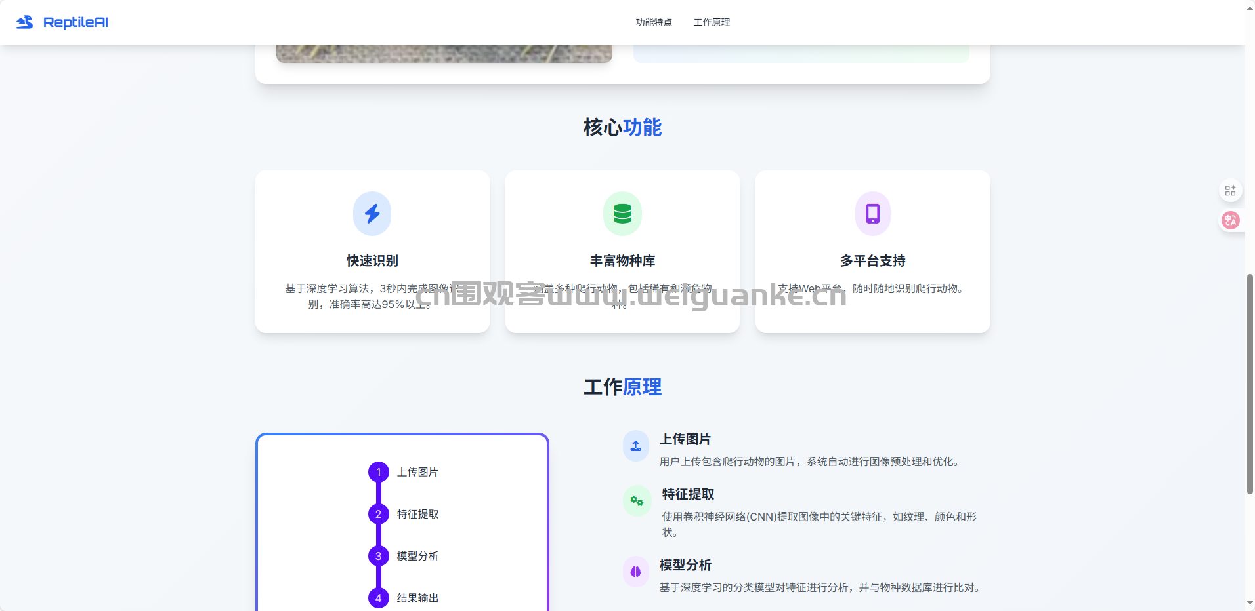This screenshot has width=1255, height=611.
Task: Open the grid apps floating side button
Action: coord(1230,191)
